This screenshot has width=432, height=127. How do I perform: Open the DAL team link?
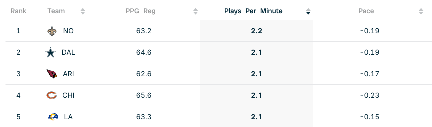coord(68,52)
